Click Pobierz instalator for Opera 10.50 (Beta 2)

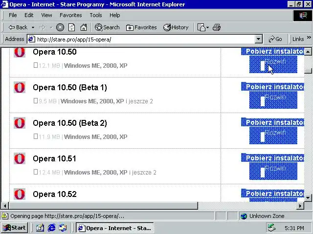pyautogui.click(x=272, y=122)
